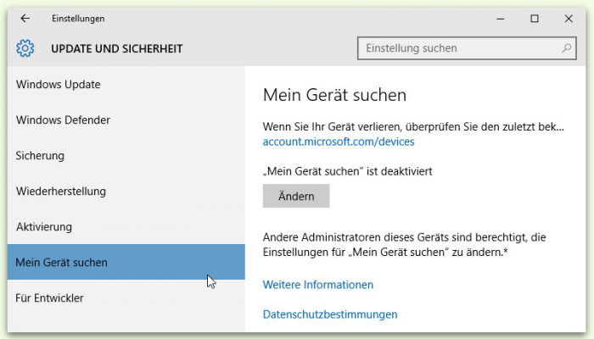
Task: Click the settings gear icon
Action: [25, 48]
